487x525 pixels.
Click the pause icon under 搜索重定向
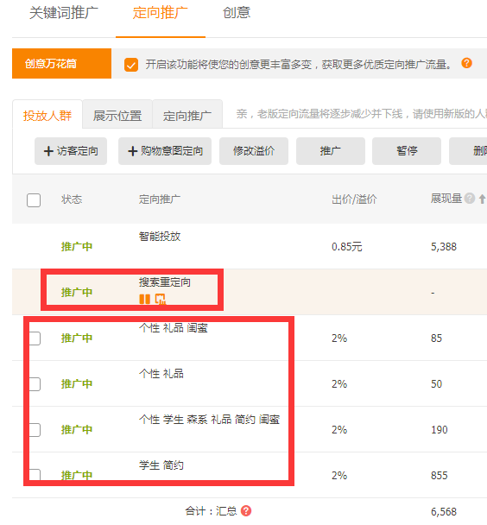pyautogui.click(x=144, y=299)
